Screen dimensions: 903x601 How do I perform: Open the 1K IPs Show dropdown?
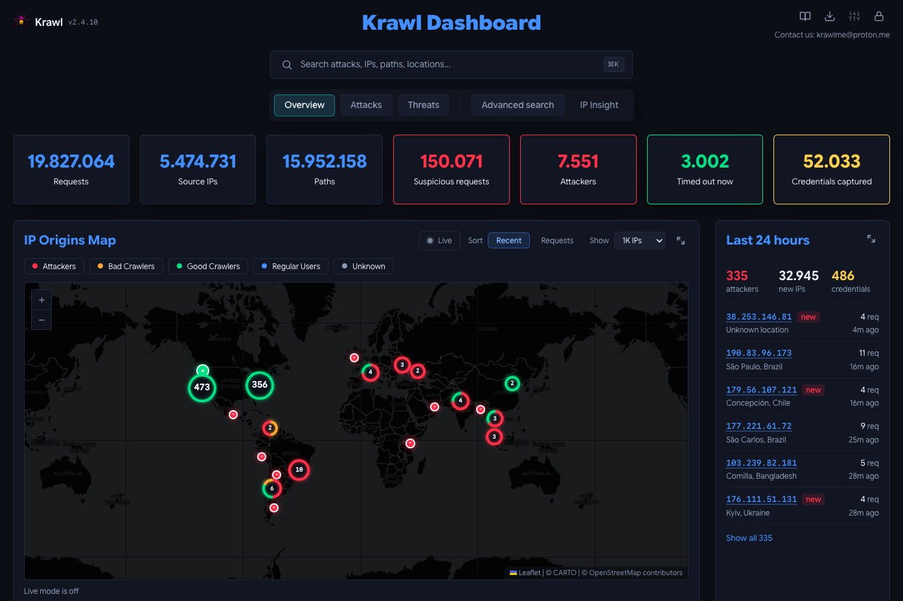639,241
